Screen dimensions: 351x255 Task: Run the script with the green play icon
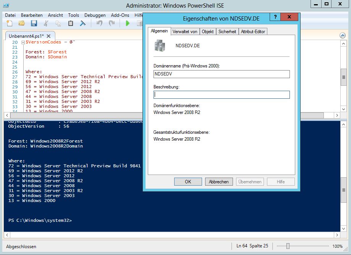(128, 24)
